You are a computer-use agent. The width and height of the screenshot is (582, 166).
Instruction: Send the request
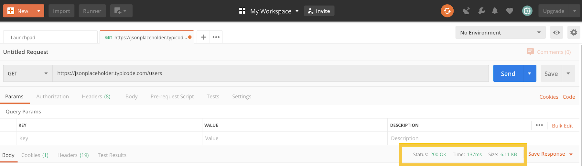point(508,73)
